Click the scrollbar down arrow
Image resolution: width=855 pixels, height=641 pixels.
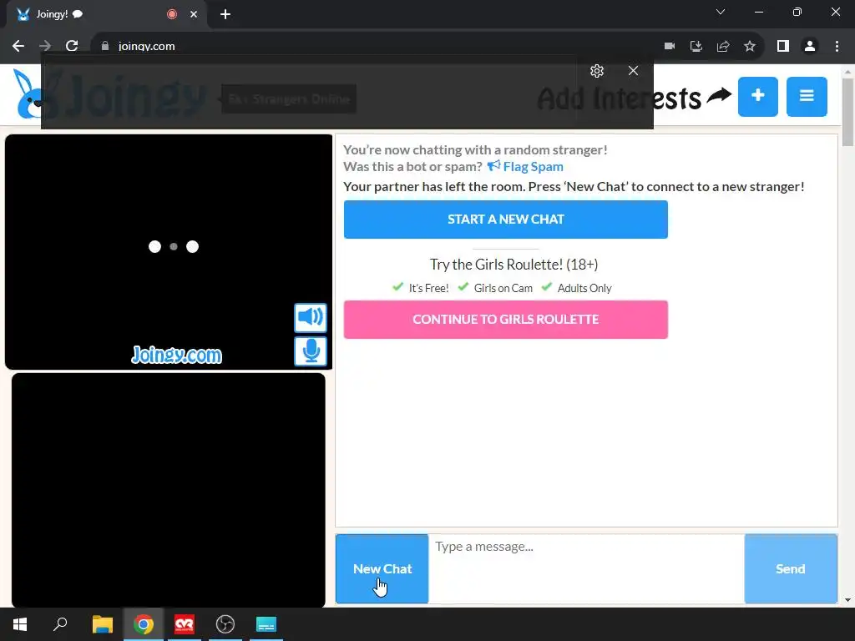point(848,600)
